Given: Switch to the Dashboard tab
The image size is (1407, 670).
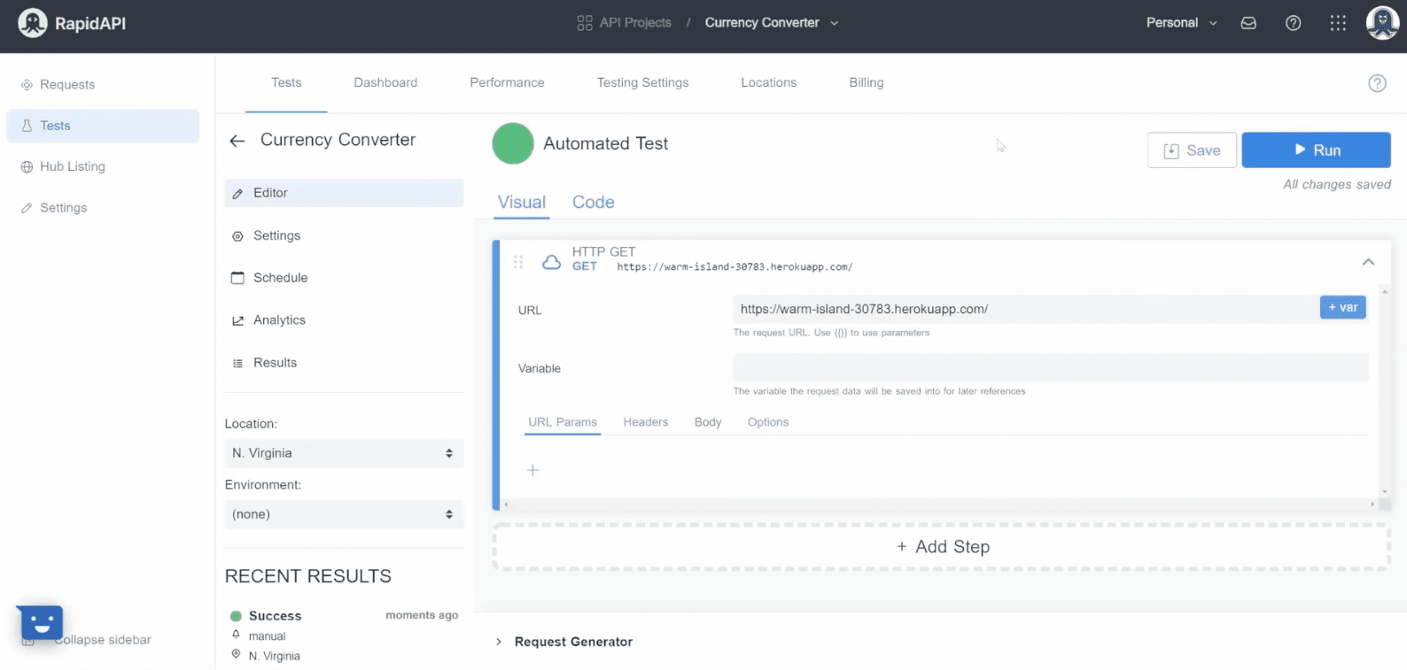Looking at the screenshot, I should [x=385, y=82].
